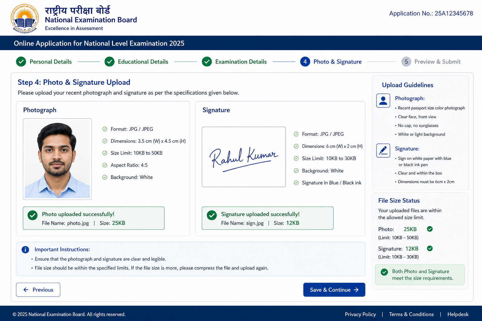Click the person icon beside Photograph guidelines
This screenshot has width=482, height=321.
[383, 101]
